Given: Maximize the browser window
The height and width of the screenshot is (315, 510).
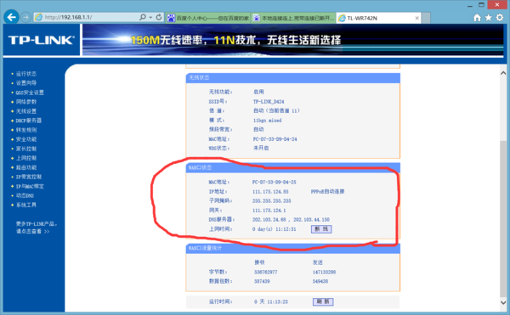Looking at the screenshot, I should coord(481,5).
